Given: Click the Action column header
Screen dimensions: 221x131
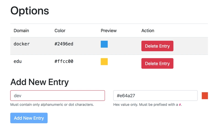Looking at the screenshot, I should pos(148,31).
